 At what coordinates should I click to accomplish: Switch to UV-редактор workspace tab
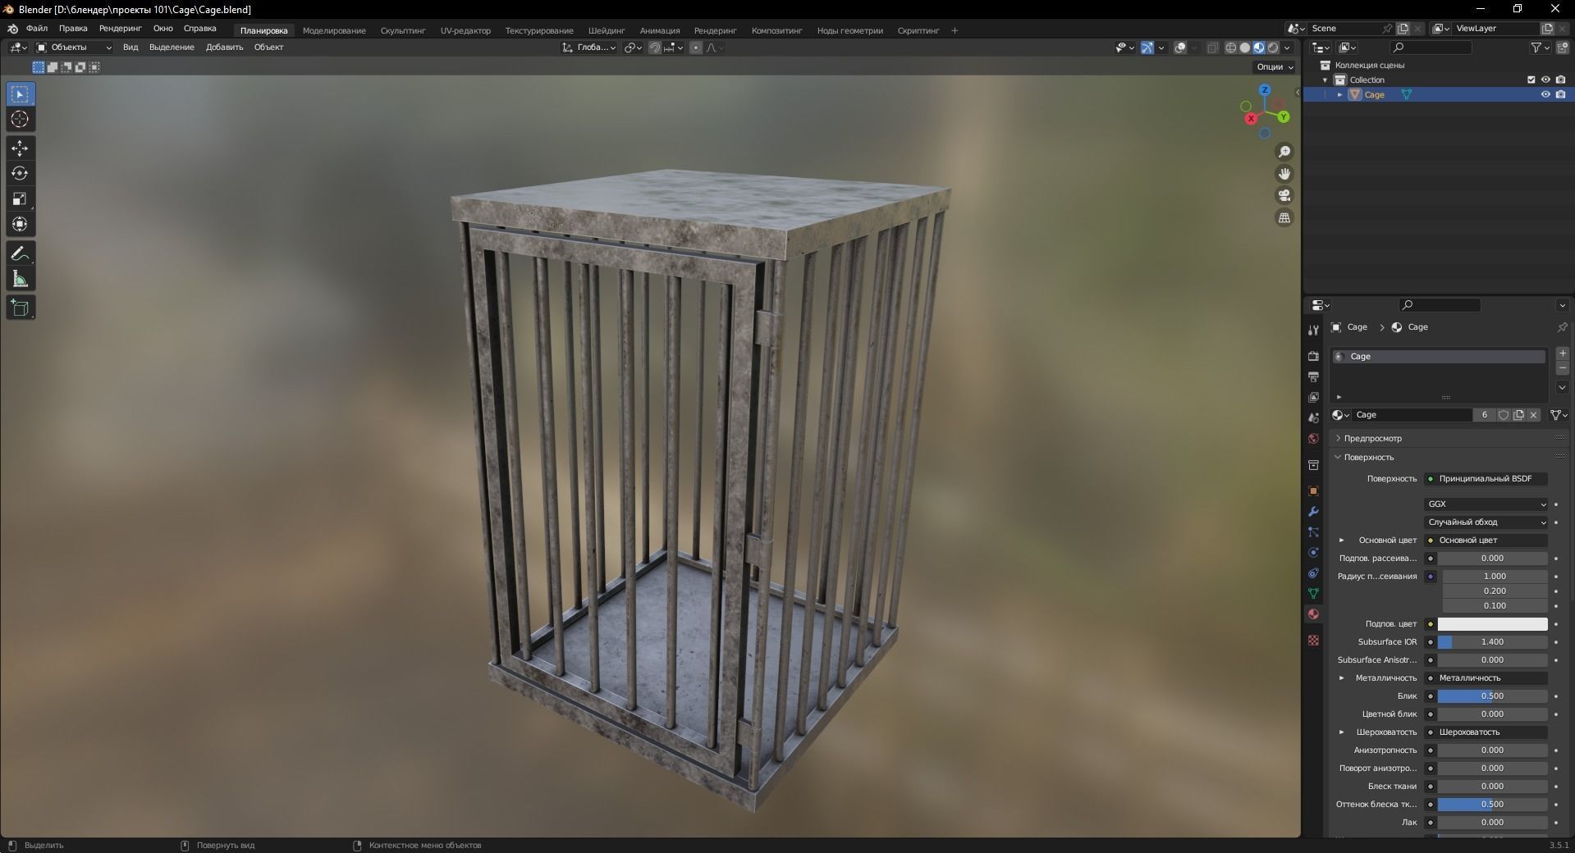465,31
